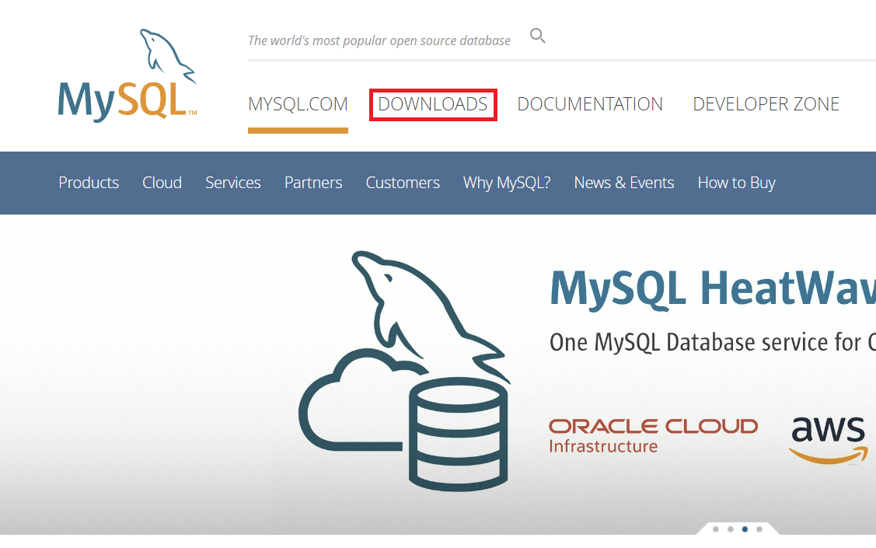Click the "One MySQL Database service" tagline
This screenshot has width=876, height=548.
coord(713,342)
